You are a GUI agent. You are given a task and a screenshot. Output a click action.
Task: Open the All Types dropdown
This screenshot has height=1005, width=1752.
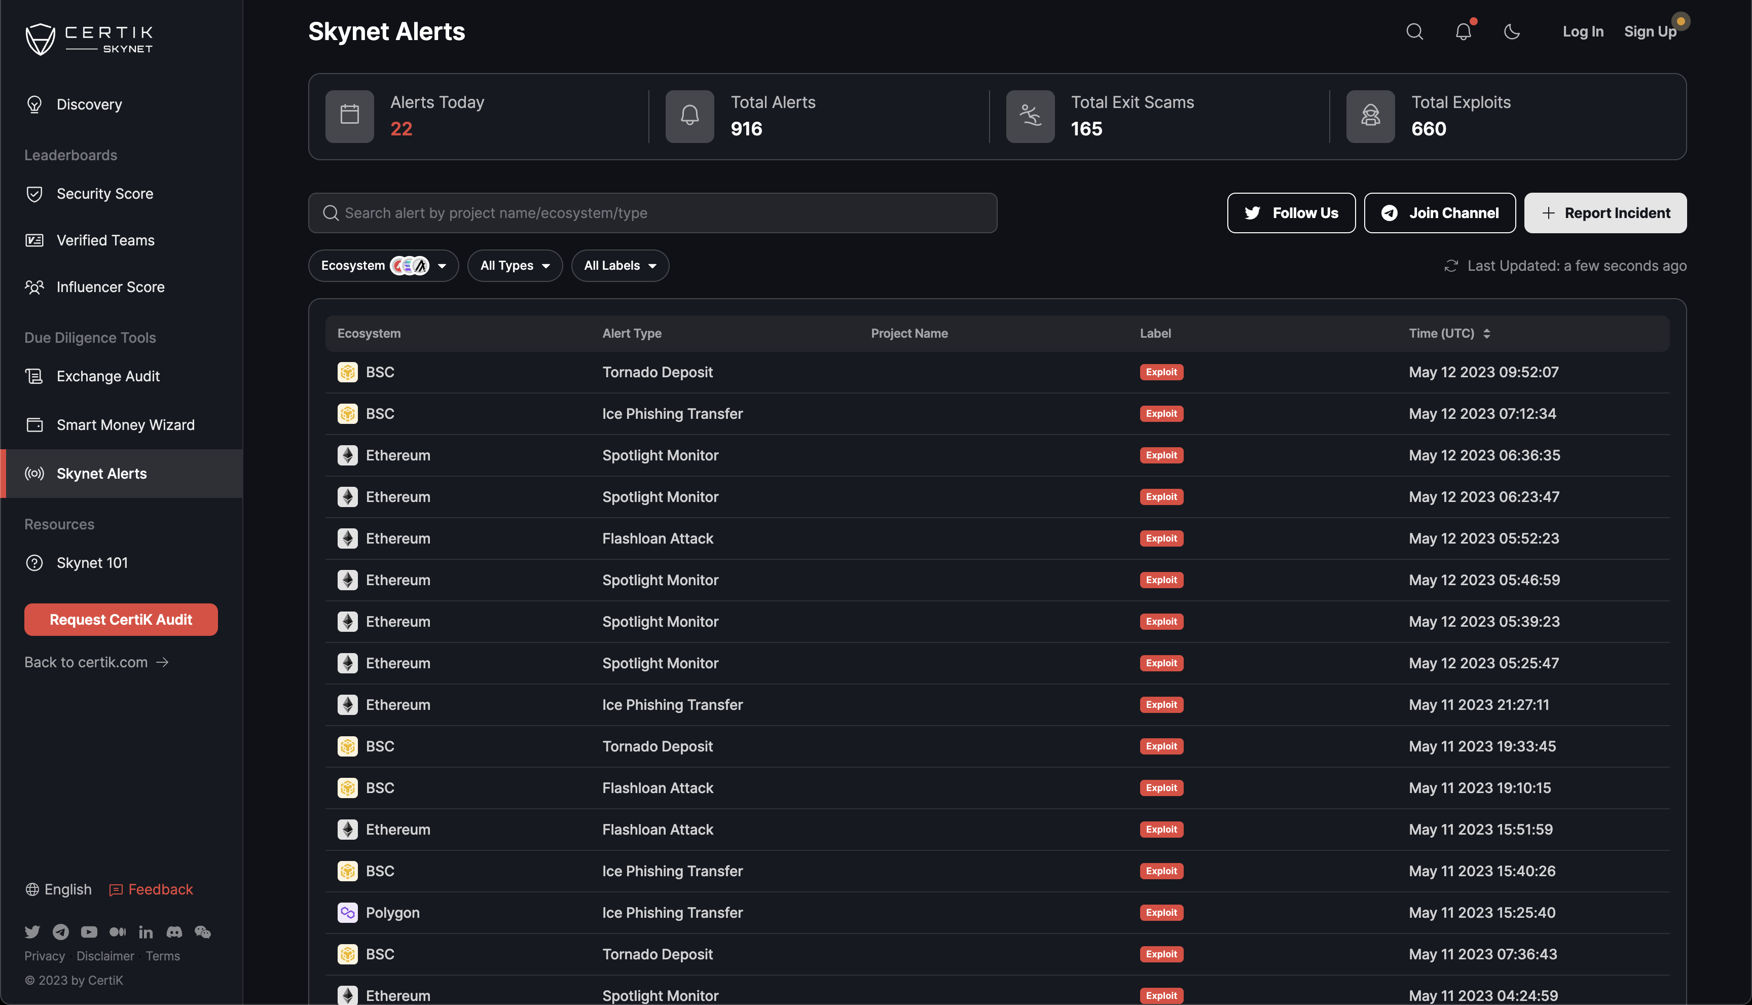[515, 266]
